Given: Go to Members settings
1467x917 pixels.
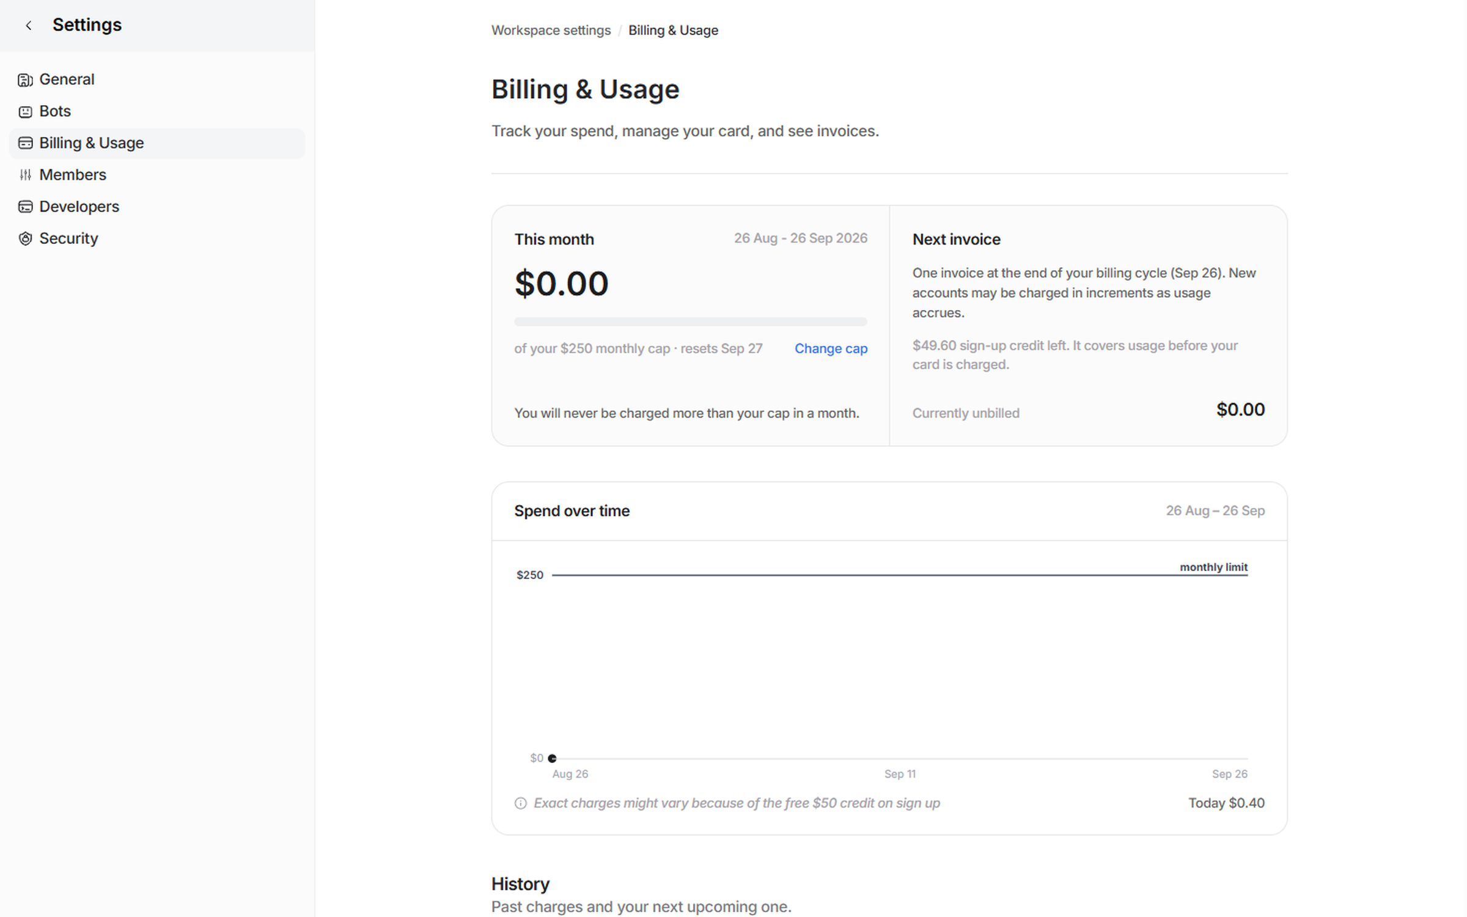Looking at the screenshot, I should pyautogui.click(x=73, y=175).
